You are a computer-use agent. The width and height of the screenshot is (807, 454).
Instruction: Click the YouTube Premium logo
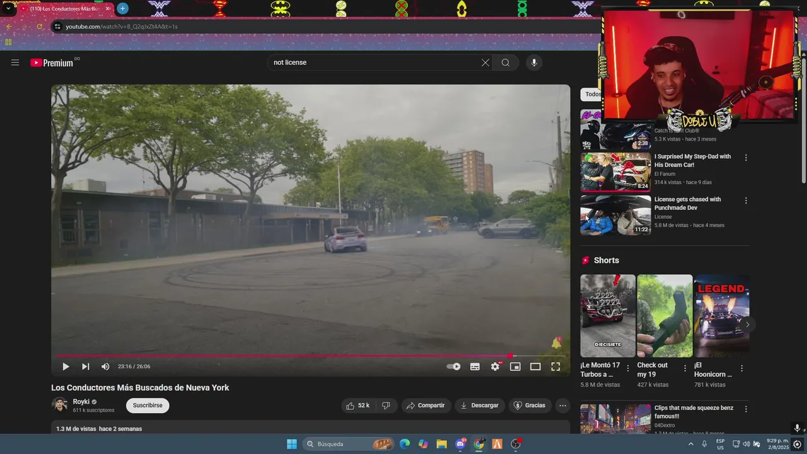click(52, 62)
